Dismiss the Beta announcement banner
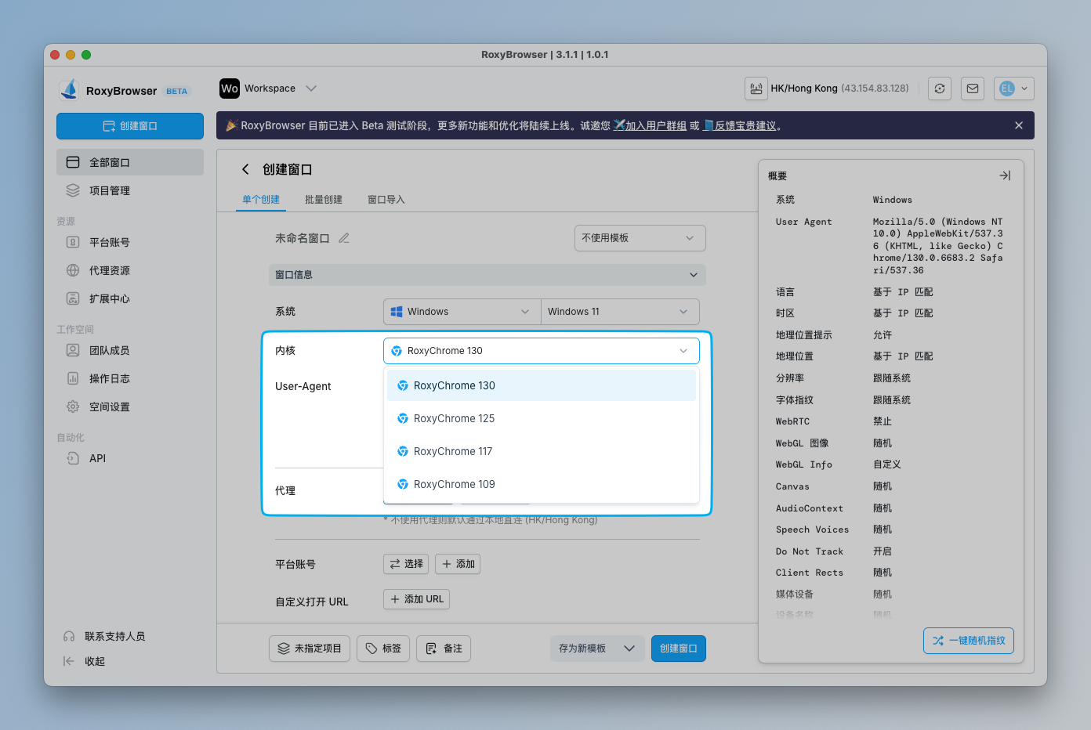 [1019, 125]
